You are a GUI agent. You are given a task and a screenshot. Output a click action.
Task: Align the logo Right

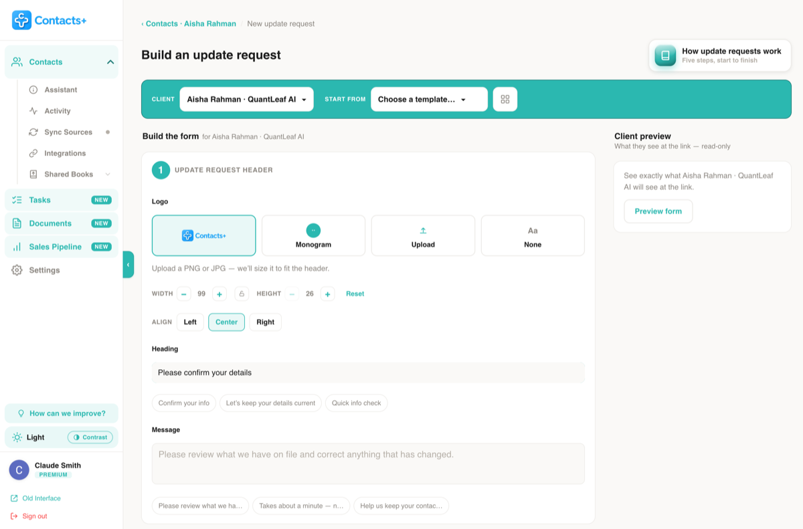265,322
